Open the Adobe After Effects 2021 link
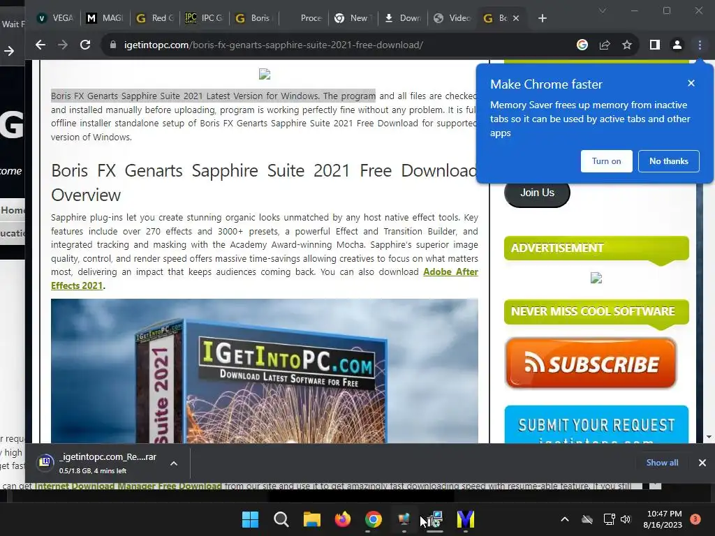Image resolution: width=715 pixels, height=536 pixels. click(450, 271)
